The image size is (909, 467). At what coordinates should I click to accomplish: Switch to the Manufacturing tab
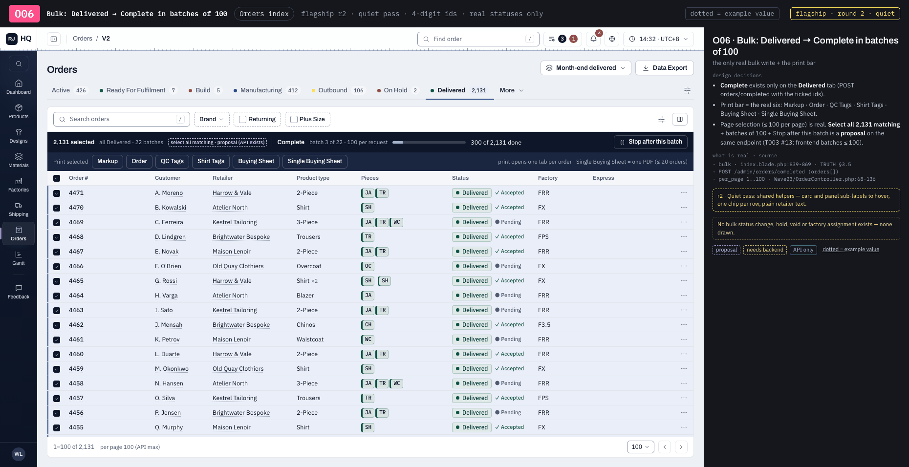266,90
